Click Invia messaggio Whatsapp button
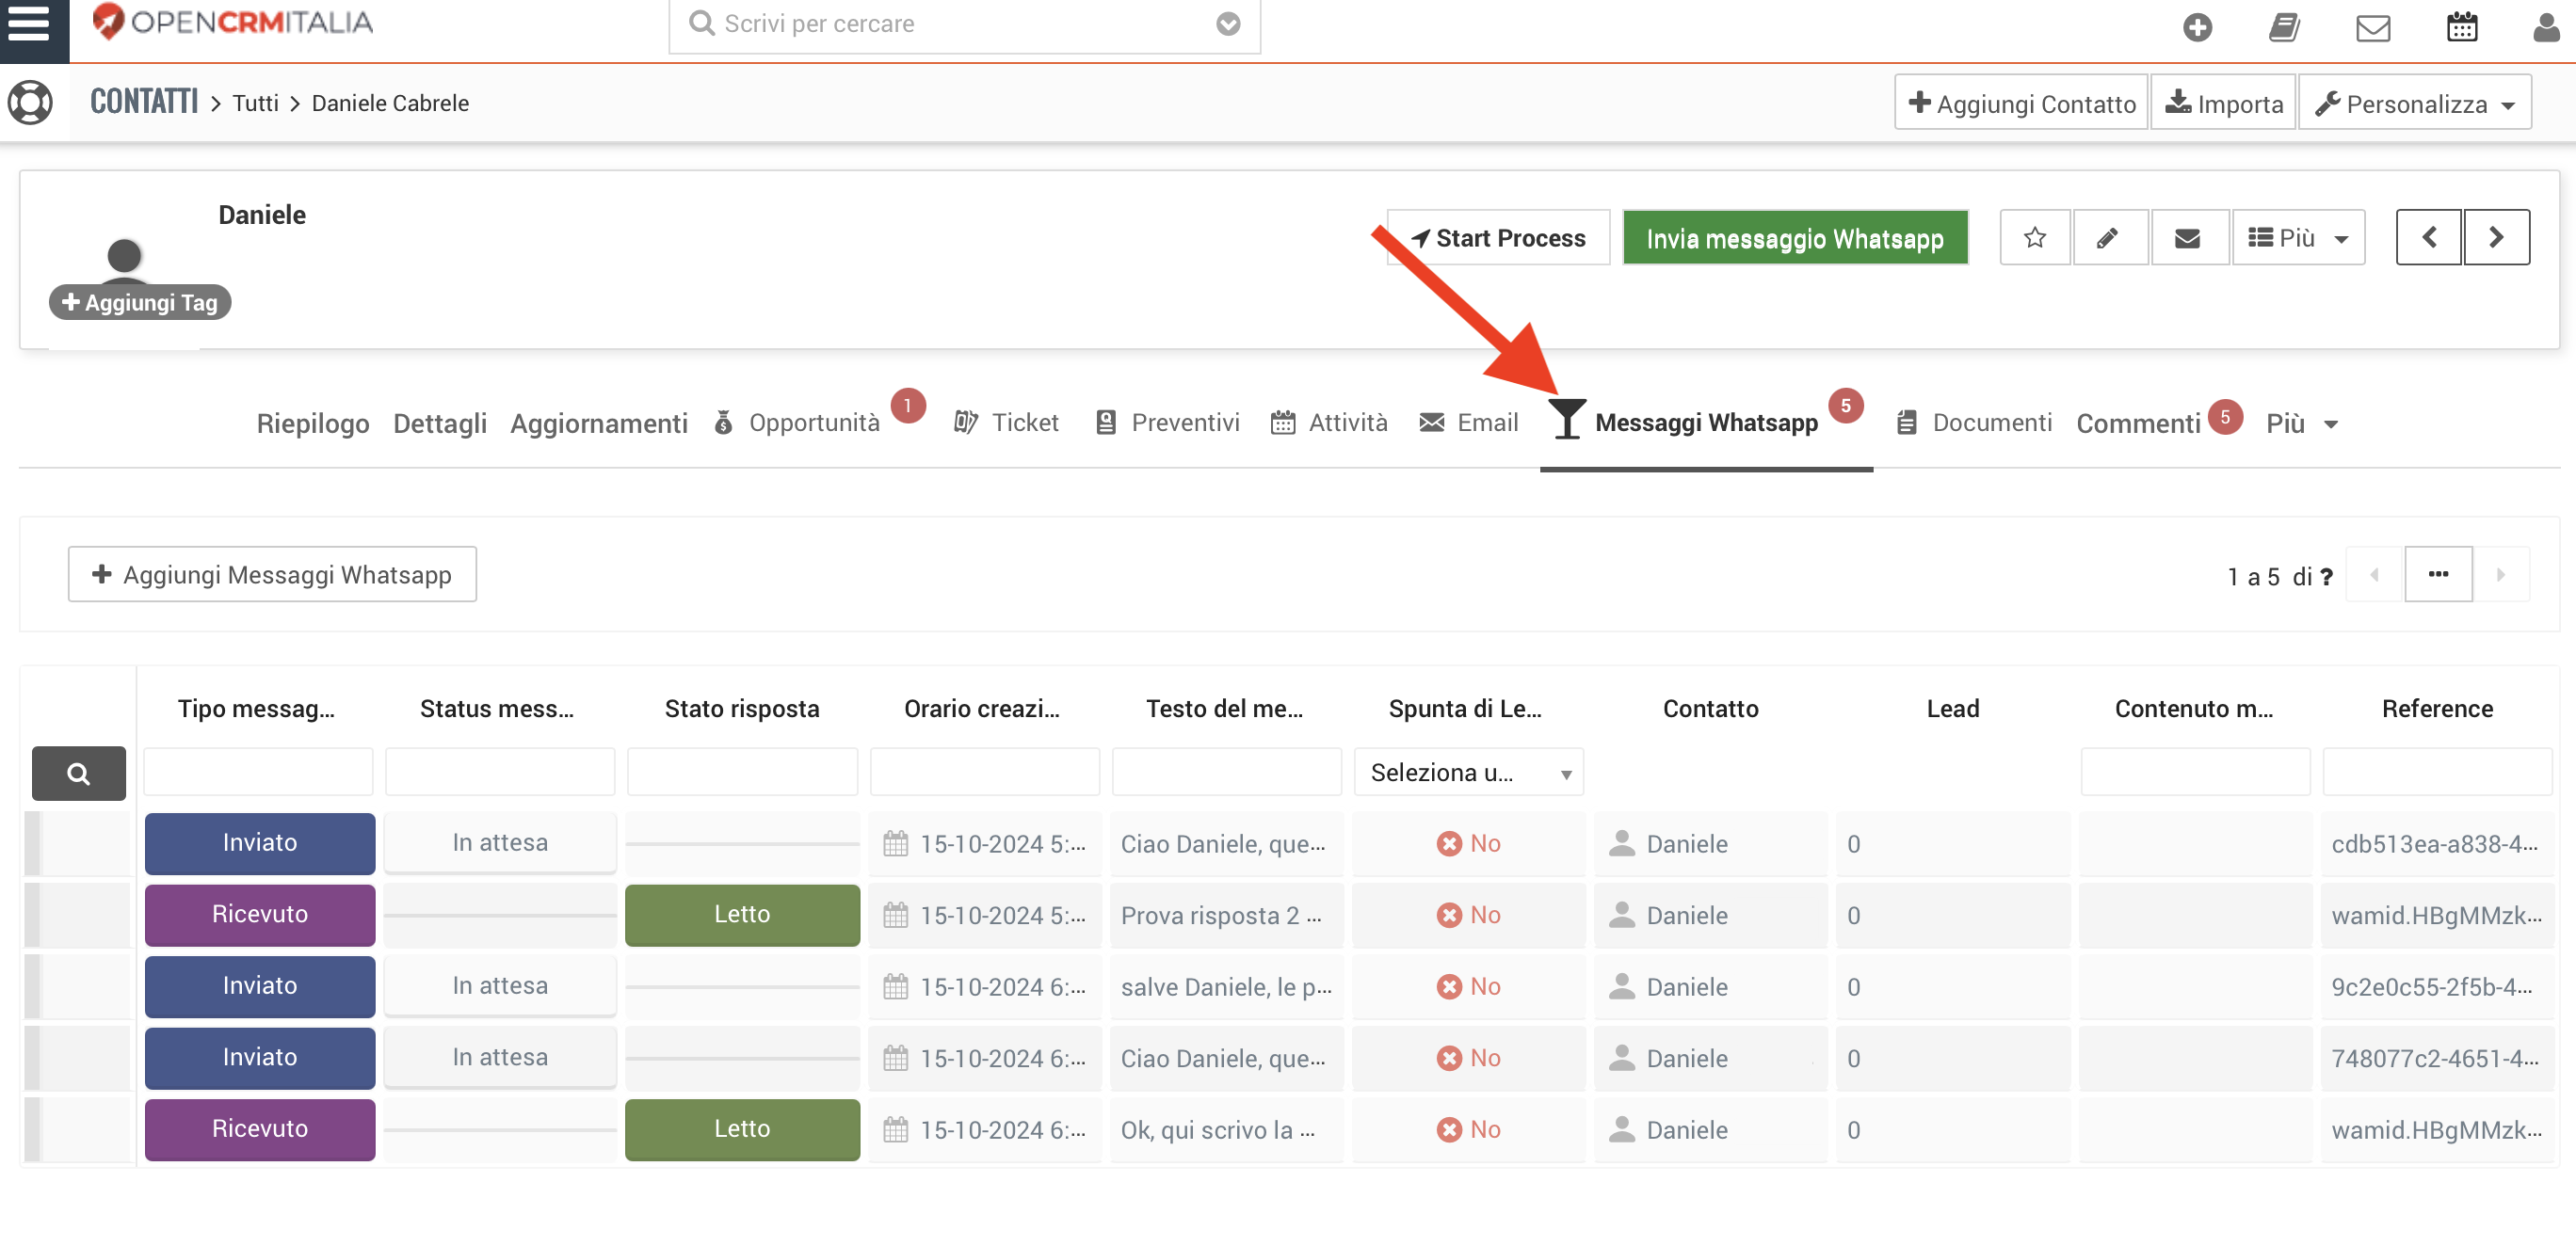The height and width of the screenshot is (1246, 2576). tap(1795, 238)
